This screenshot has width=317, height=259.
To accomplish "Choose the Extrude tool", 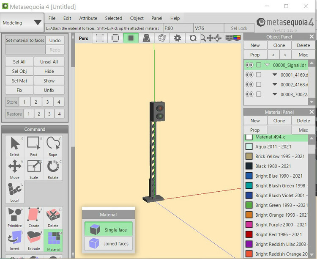I will pos(34,240).
